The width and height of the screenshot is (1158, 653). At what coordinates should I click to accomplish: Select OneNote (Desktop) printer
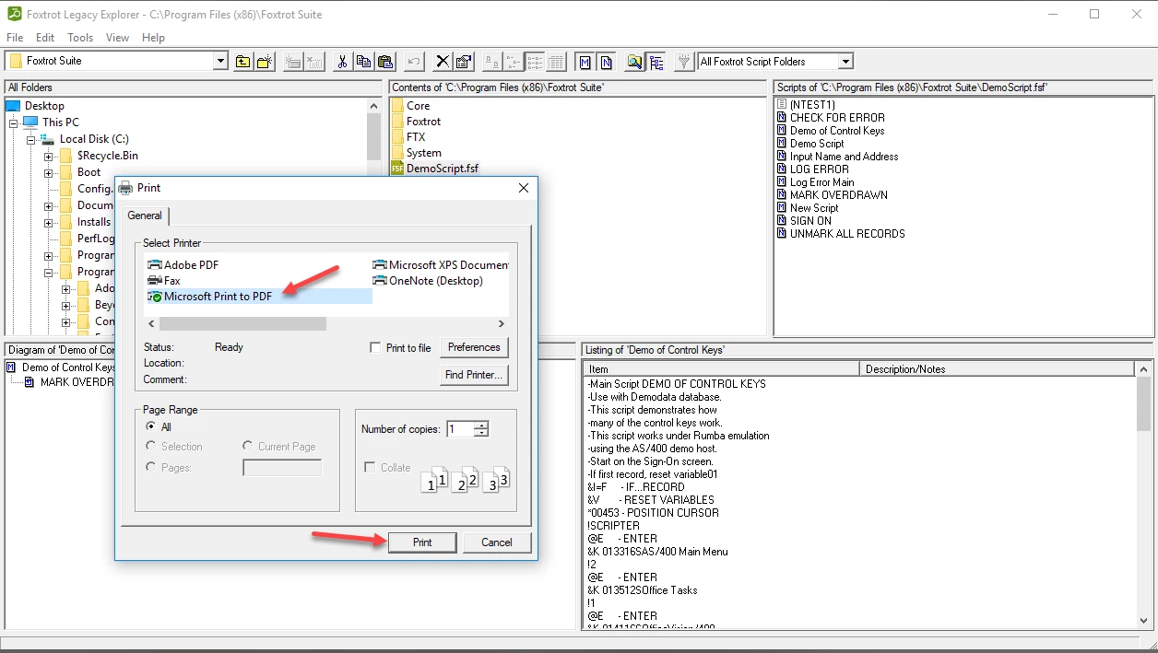428,281
